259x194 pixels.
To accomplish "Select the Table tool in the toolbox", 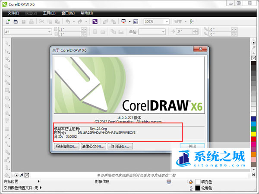I will click(x=7, y=129).
